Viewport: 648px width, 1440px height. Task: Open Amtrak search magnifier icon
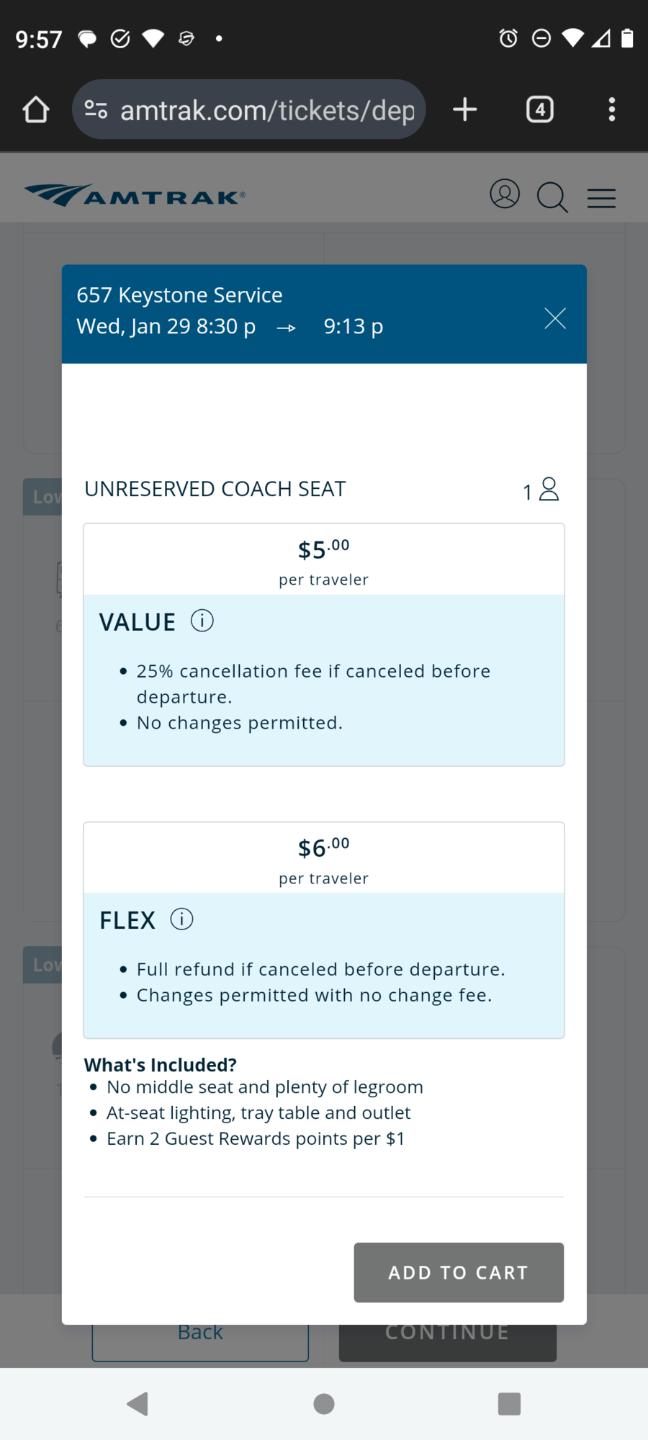pyautogui.click(x=552, y=197)
